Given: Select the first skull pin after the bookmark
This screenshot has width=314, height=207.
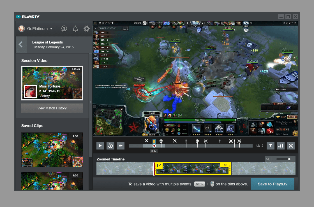Looking at the screenshot, I should point(161,141).
